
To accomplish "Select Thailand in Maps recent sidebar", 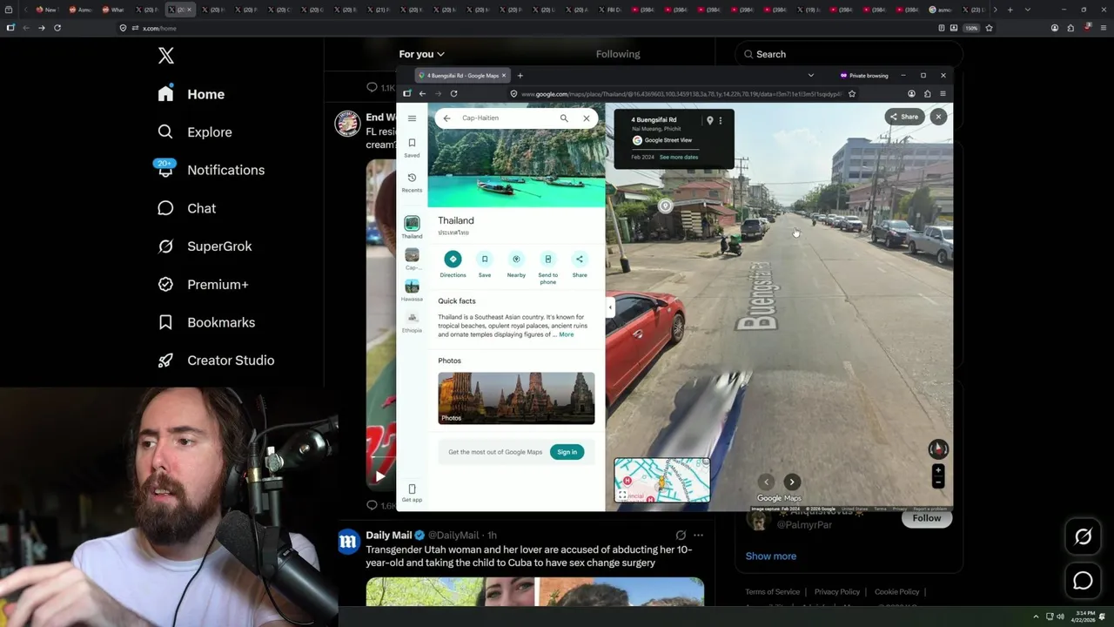I will click(412, 227).
